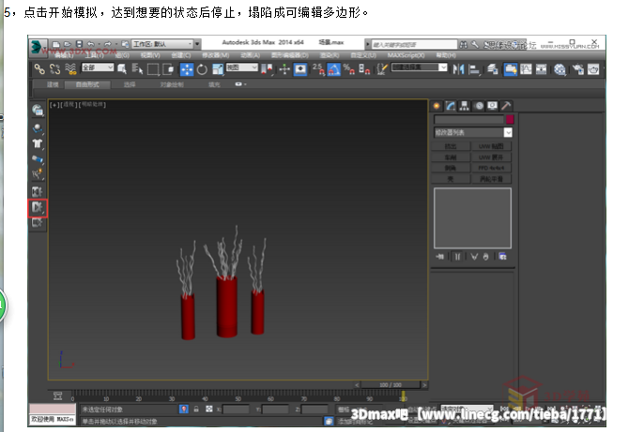644x432 pixels.
Task: Open the Utilities hammer panel icon
Action: pyautogui.click(x=506, y=106)
